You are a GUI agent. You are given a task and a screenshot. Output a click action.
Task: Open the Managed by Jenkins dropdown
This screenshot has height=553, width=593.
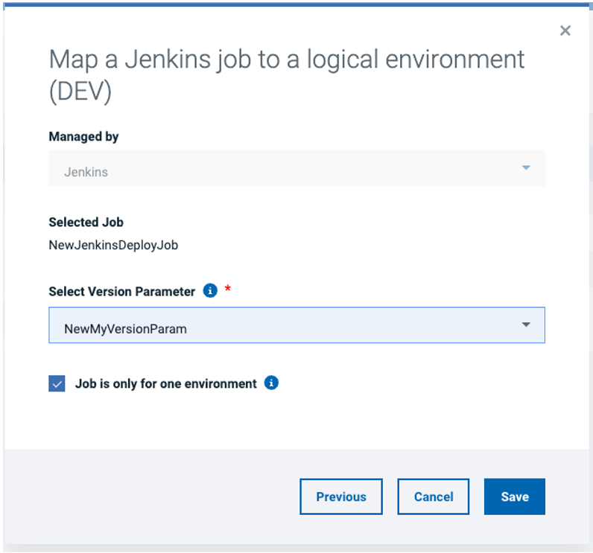tap(296, 169)
